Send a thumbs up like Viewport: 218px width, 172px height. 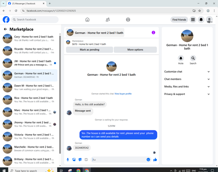point(155,160)
